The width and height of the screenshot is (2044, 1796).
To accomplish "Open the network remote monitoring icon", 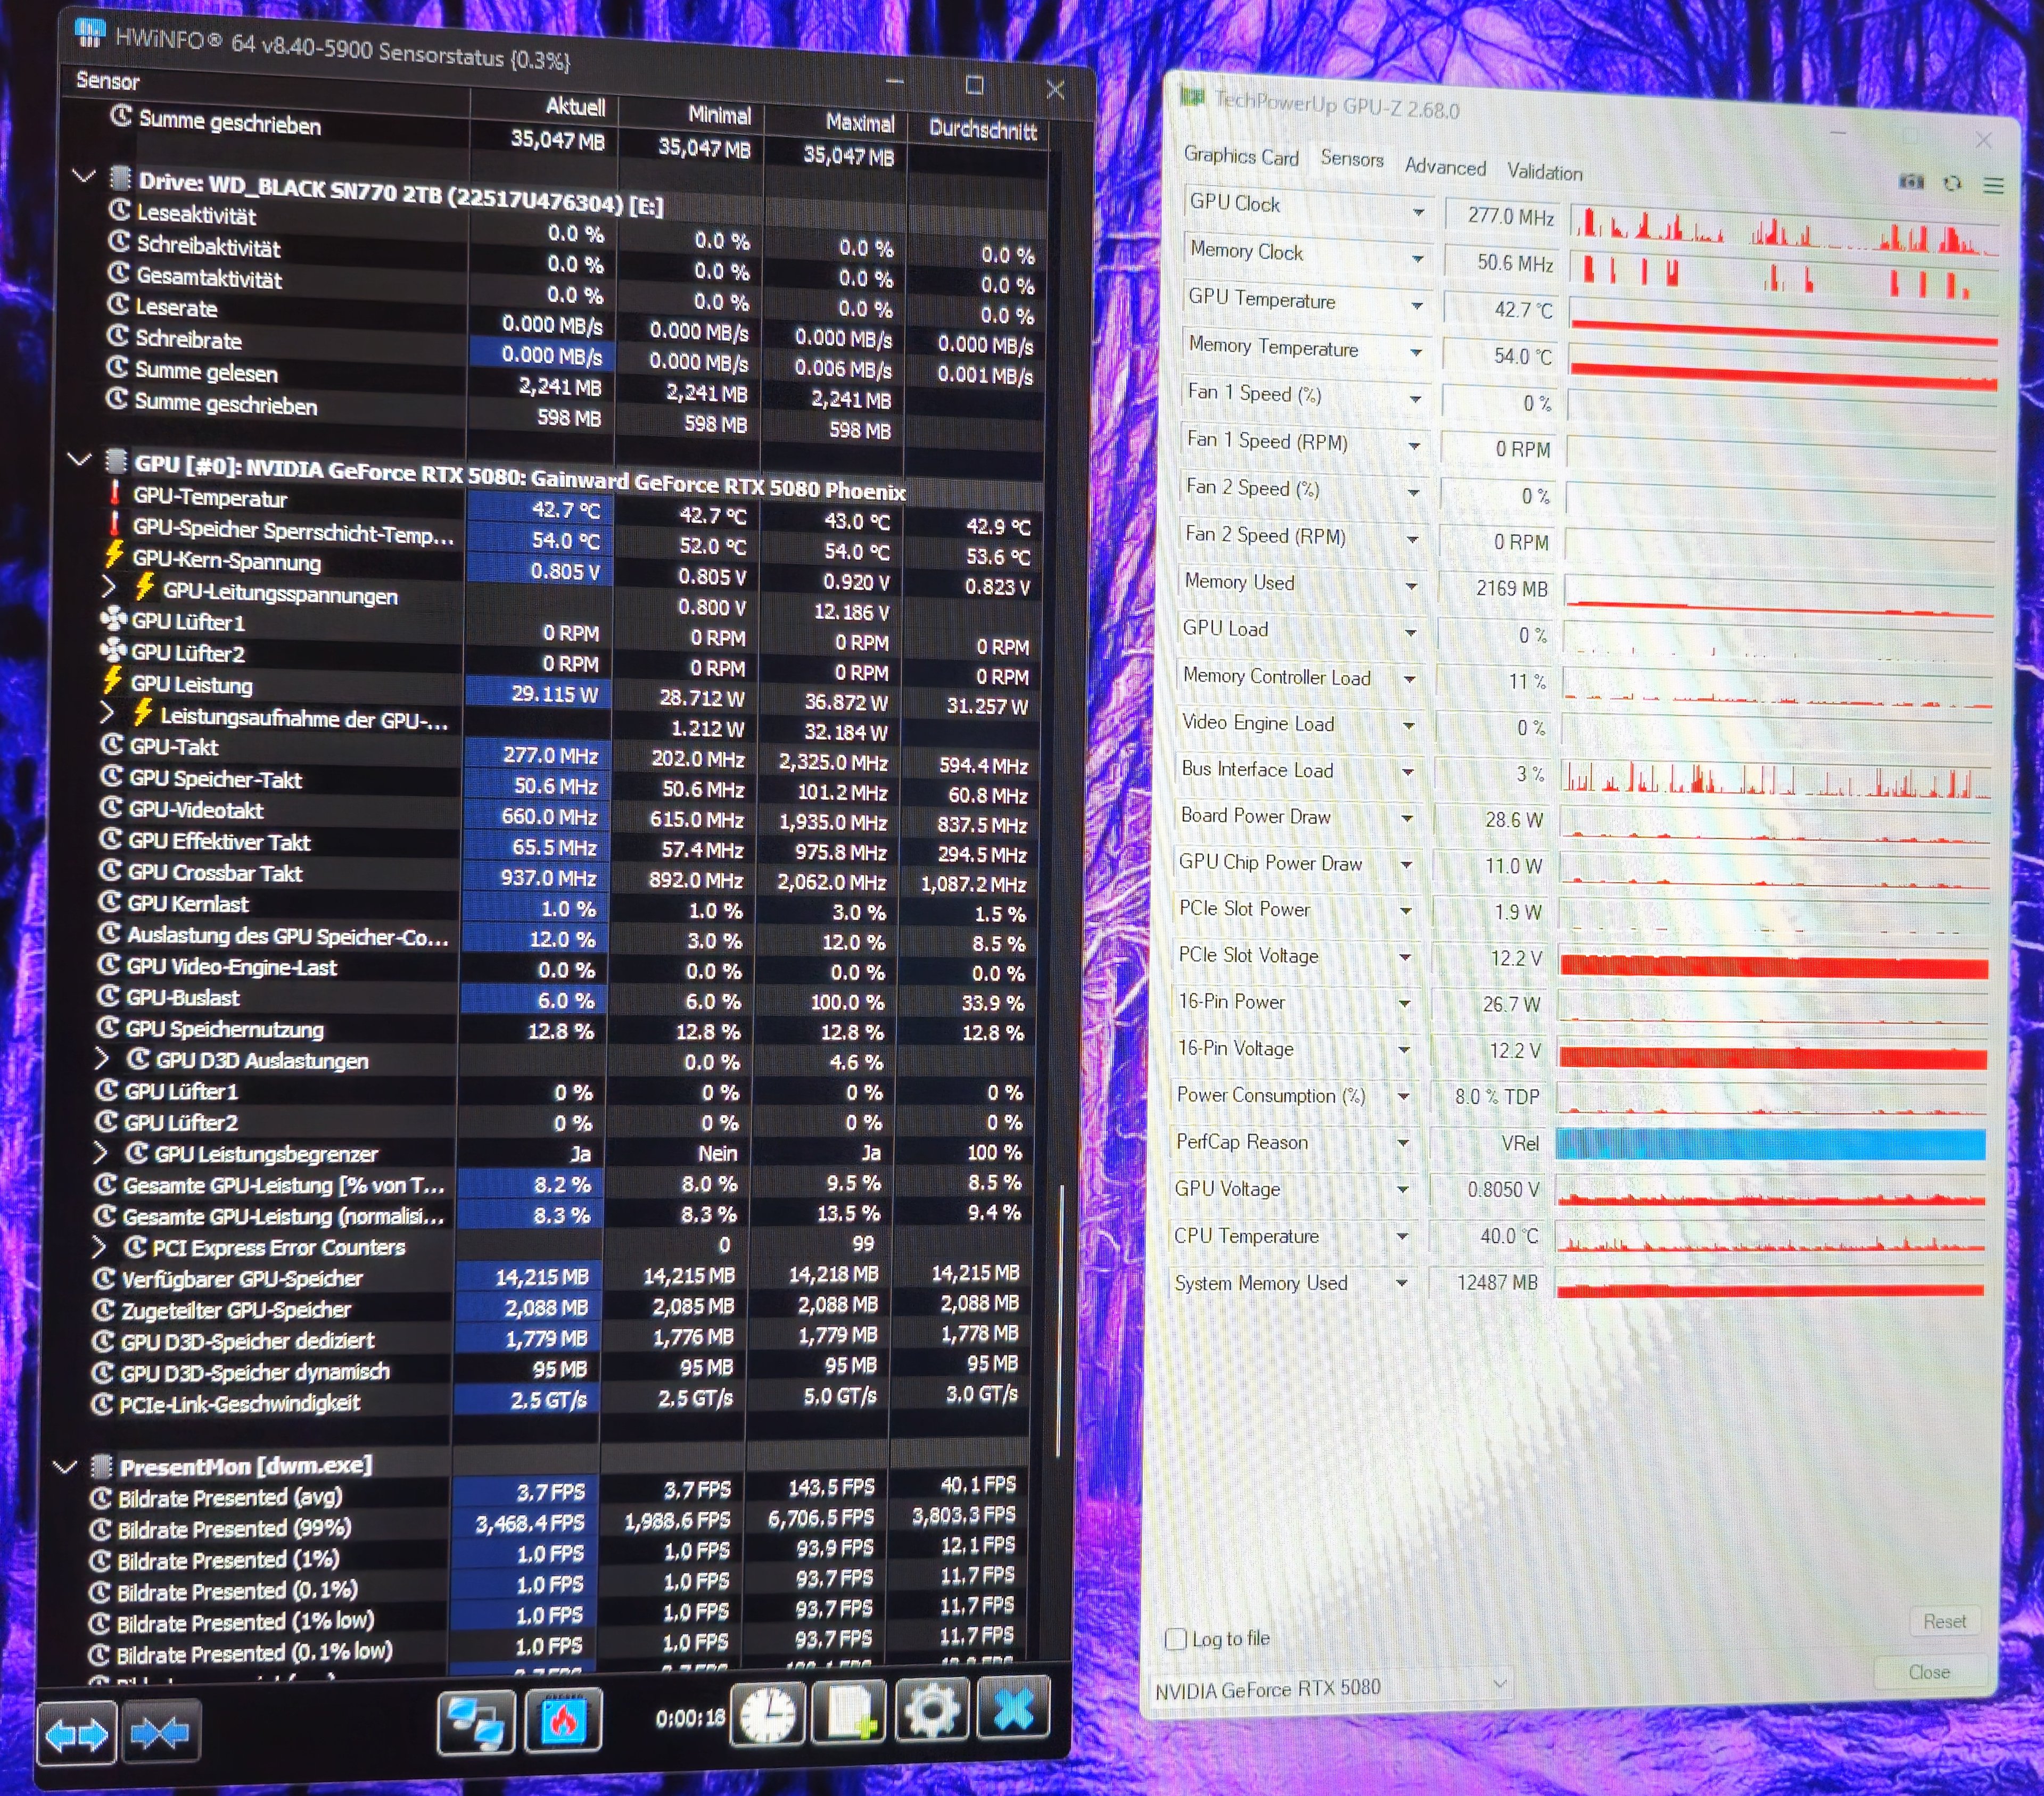I will [x=476, y=1722].
